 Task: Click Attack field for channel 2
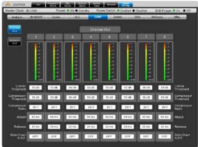tap(54, 117)
